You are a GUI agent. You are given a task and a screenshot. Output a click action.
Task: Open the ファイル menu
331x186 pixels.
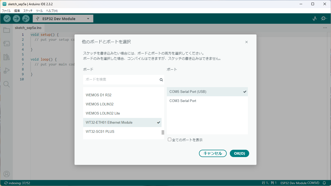pyautogui.click(x=6, y=11)
